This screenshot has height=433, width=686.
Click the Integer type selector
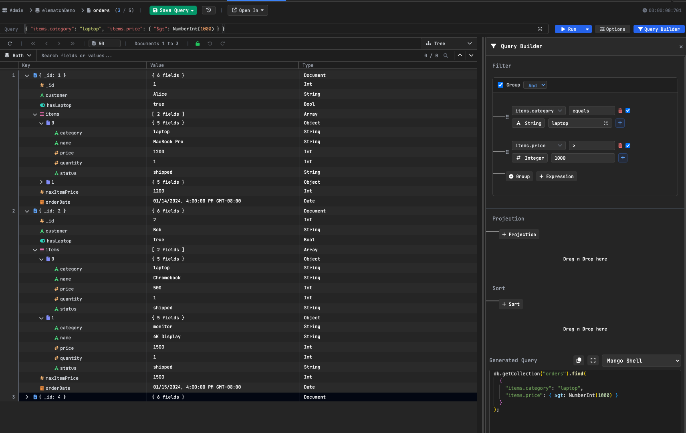(530, 158)
